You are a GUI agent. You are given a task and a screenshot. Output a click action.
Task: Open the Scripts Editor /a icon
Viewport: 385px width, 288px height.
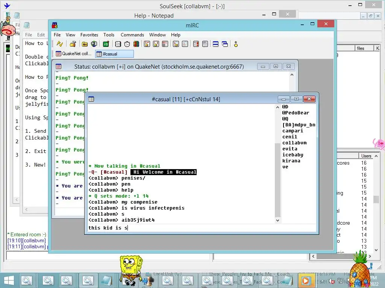click(x=106, y=44)
